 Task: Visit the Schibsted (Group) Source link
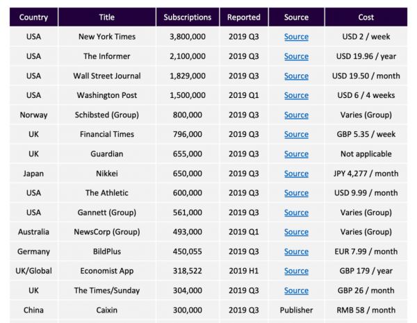pos(296,115)
